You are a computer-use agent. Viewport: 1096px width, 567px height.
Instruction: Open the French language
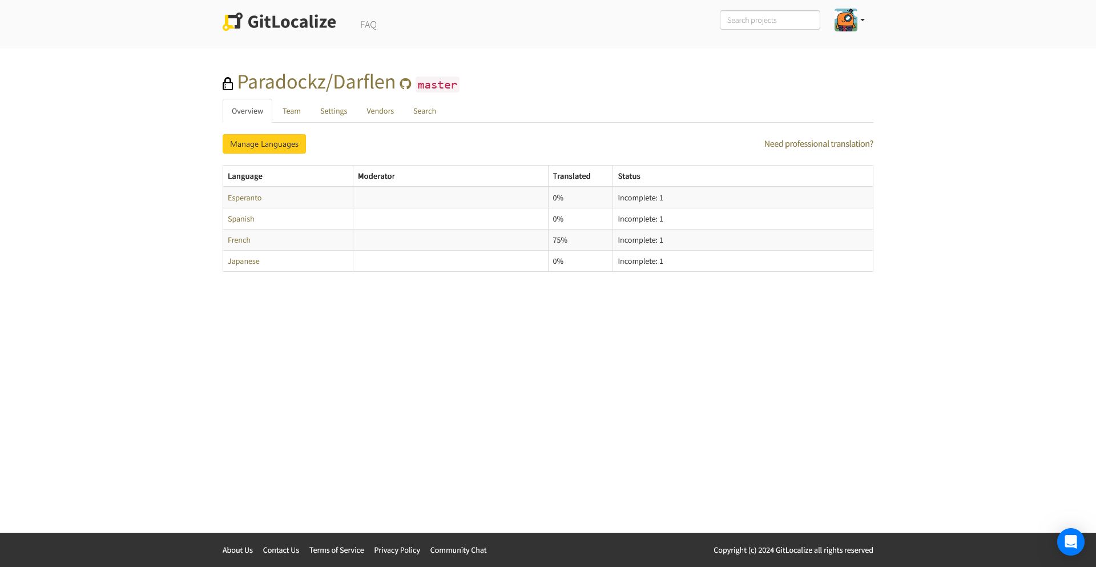[x=239, y=240]
